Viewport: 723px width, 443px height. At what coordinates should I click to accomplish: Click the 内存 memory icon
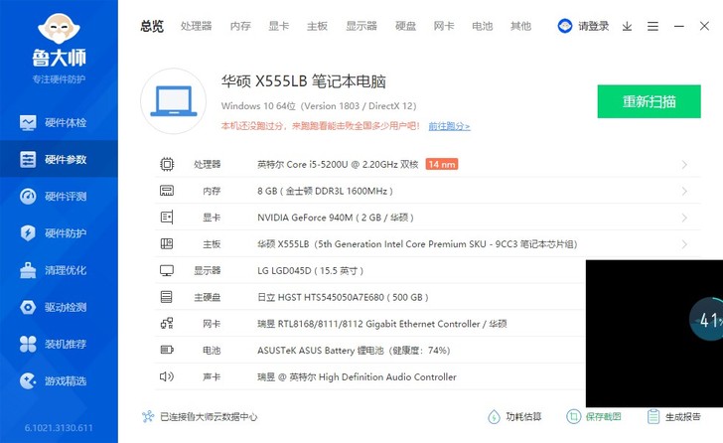pos(167,191)
